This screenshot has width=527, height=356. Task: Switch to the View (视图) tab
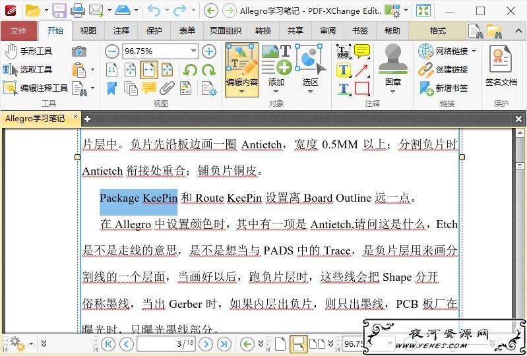pyautogui.click(x=88, y=31)
